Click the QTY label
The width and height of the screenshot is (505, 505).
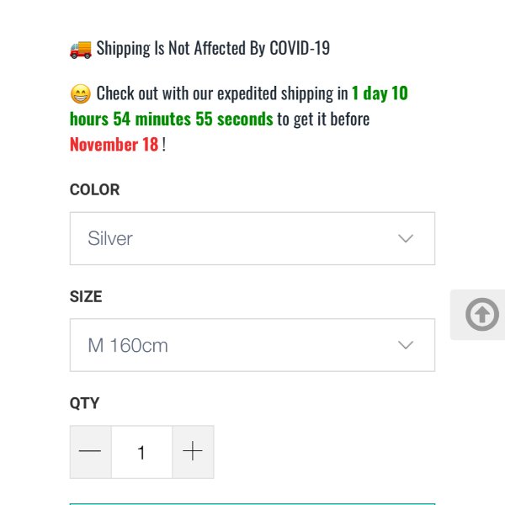84,403
